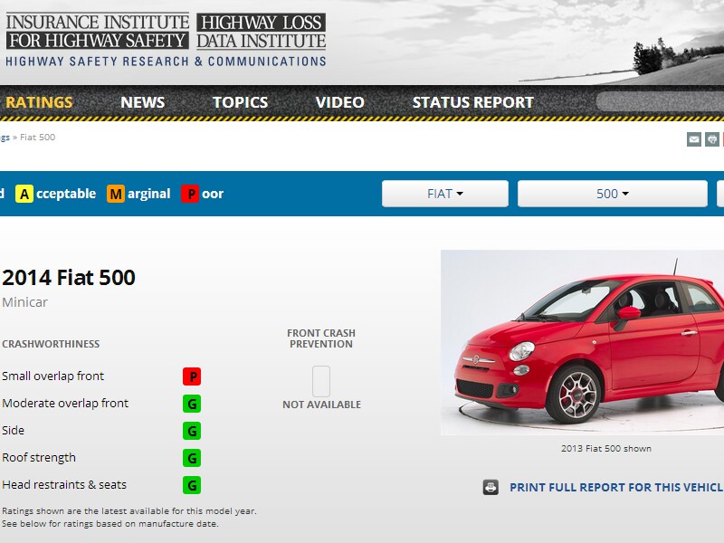Click the Crashworthiness section heading
This screenshot has height=543, width=724.
point(51,344)
